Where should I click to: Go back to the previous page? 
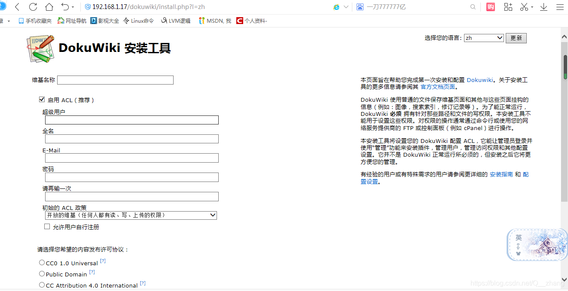tap(17, 7)
